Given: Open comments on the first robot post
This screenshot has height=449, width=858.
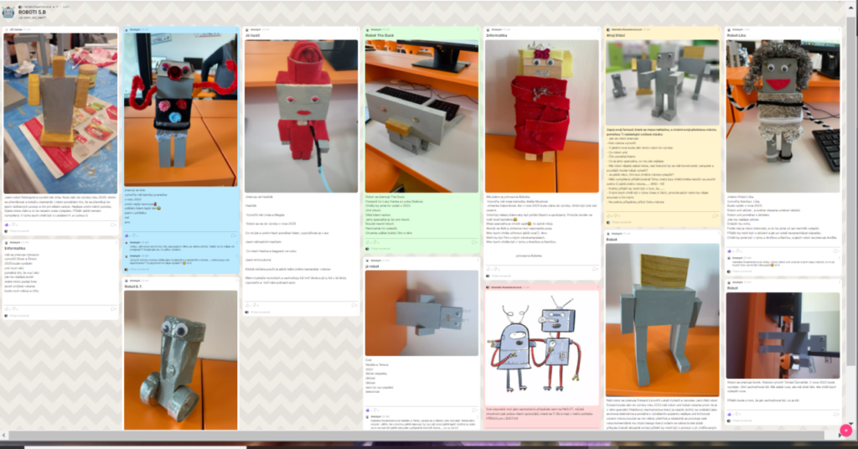Looking at the screenshot, I should pyautogui.click(x=114, y=224).
